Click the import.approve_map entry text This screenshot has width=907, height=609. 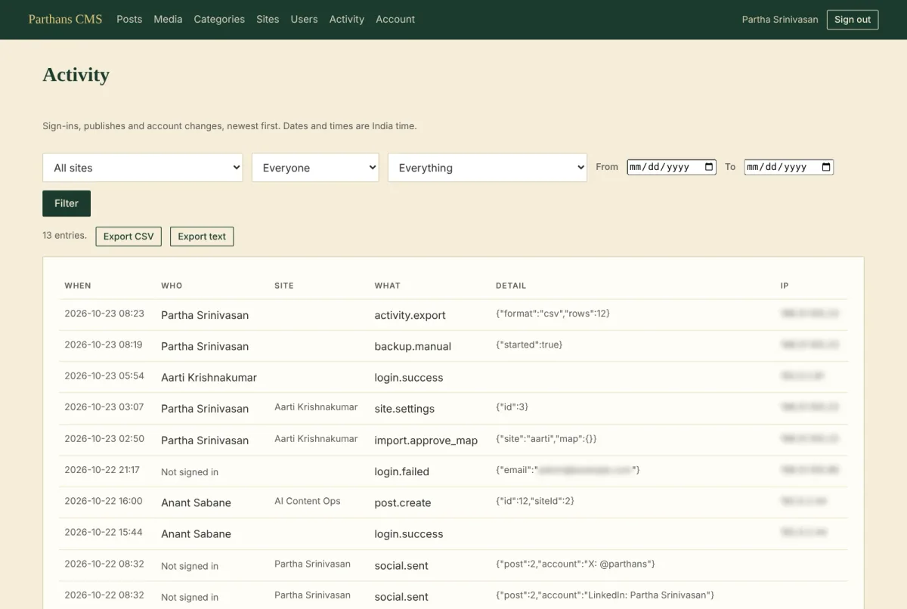[426, 441]
